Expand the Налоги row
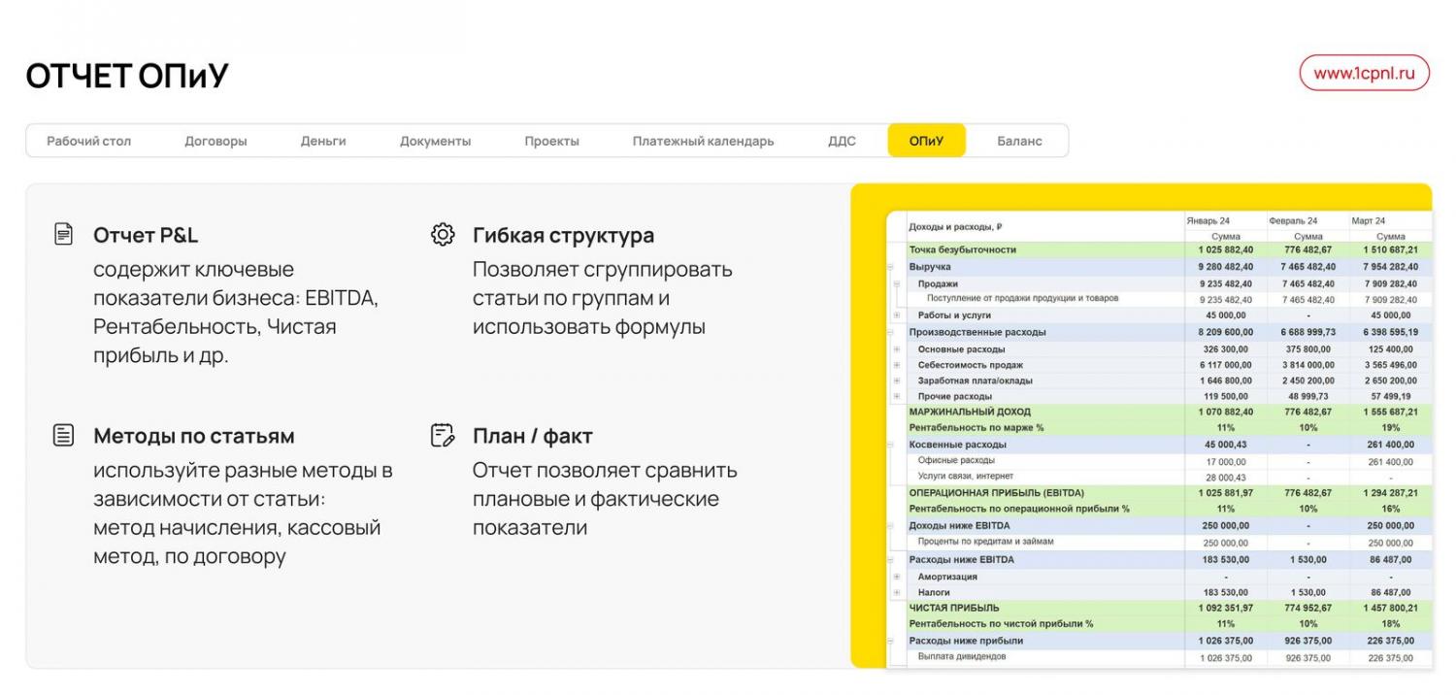The height and width of the screenshot is (695, 1456). pos(897,592)
